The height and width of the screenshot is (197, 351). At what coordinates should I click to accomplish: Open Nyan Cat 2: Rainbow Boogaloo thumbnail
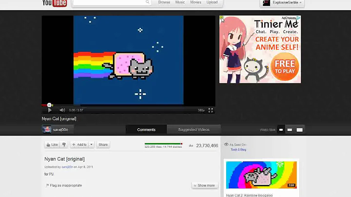coord(261,175)
